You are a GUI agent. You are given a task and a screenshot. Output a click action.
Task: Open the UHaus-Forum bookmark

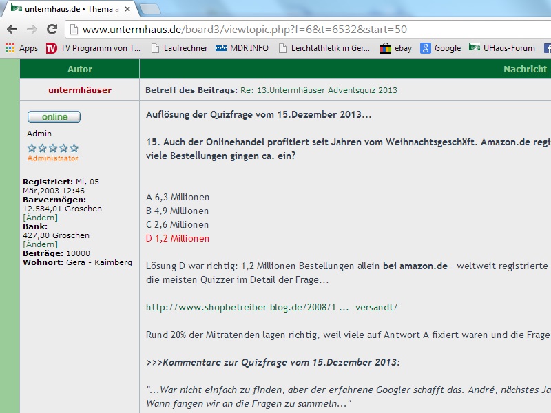501,48
